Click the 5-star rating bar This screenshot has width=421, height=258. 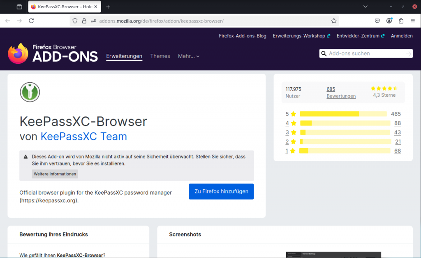pyautogui.click(x=343, y=114)
